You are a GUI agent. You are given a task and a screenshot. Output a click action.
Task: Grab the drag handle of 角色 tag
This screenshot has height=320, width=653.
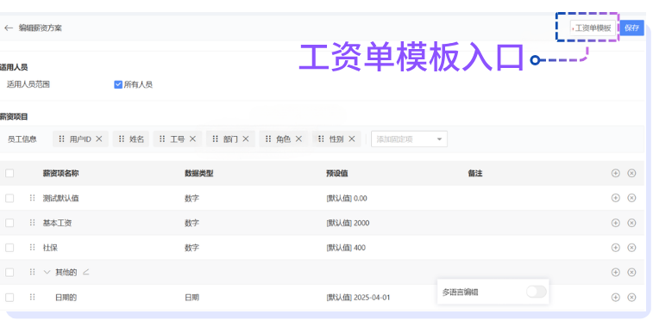pos(268,139)
